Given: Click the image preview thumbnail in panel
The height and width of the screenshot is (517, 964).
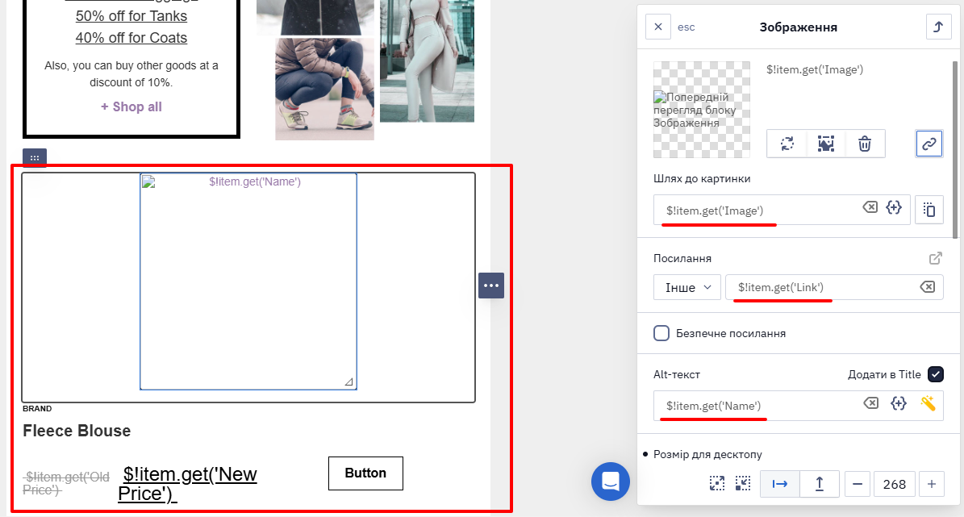Looking at the screenshot, I should tap(702, 110).
